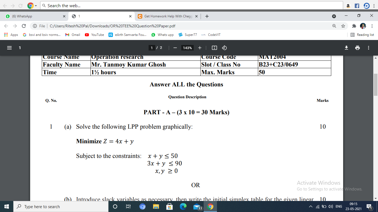378x212 pixels.
Task: Open the Gmail bookmark
Action: pos(73,35)
